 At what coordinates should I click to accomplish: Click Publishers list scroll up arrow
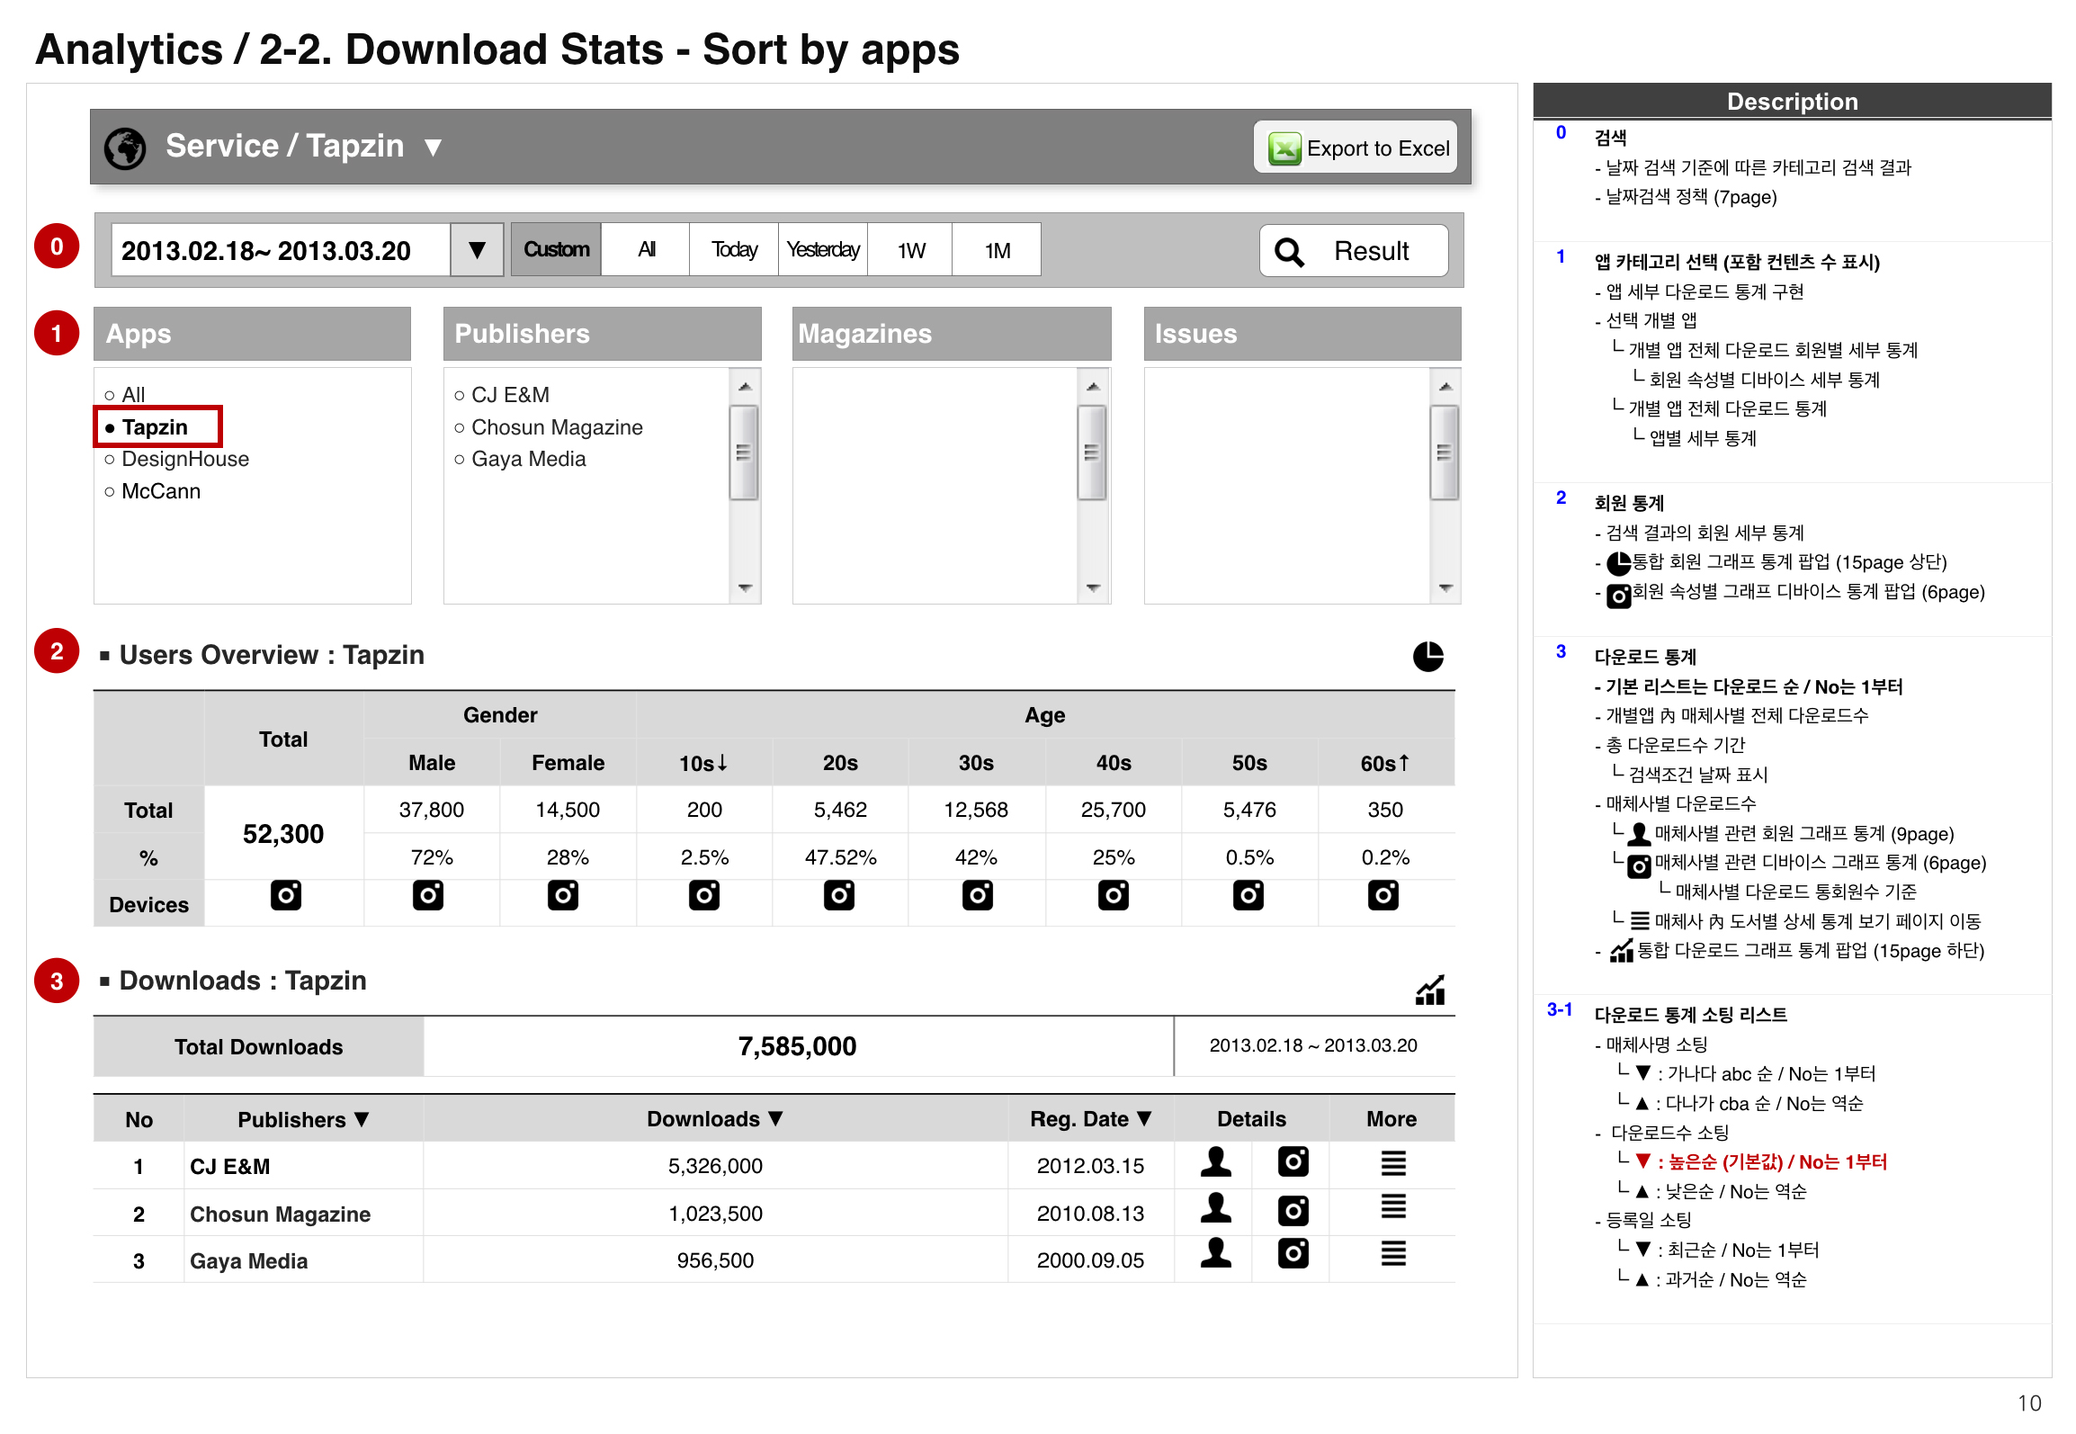pyautogui.click(x=744, y=387)
